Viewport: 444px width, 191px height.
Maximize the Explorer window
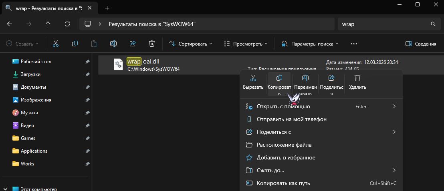pos(418,4)
